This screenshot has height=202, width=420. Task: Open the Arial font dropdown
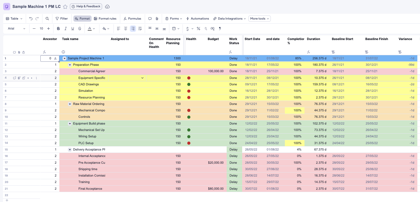[x=17, y=29]
